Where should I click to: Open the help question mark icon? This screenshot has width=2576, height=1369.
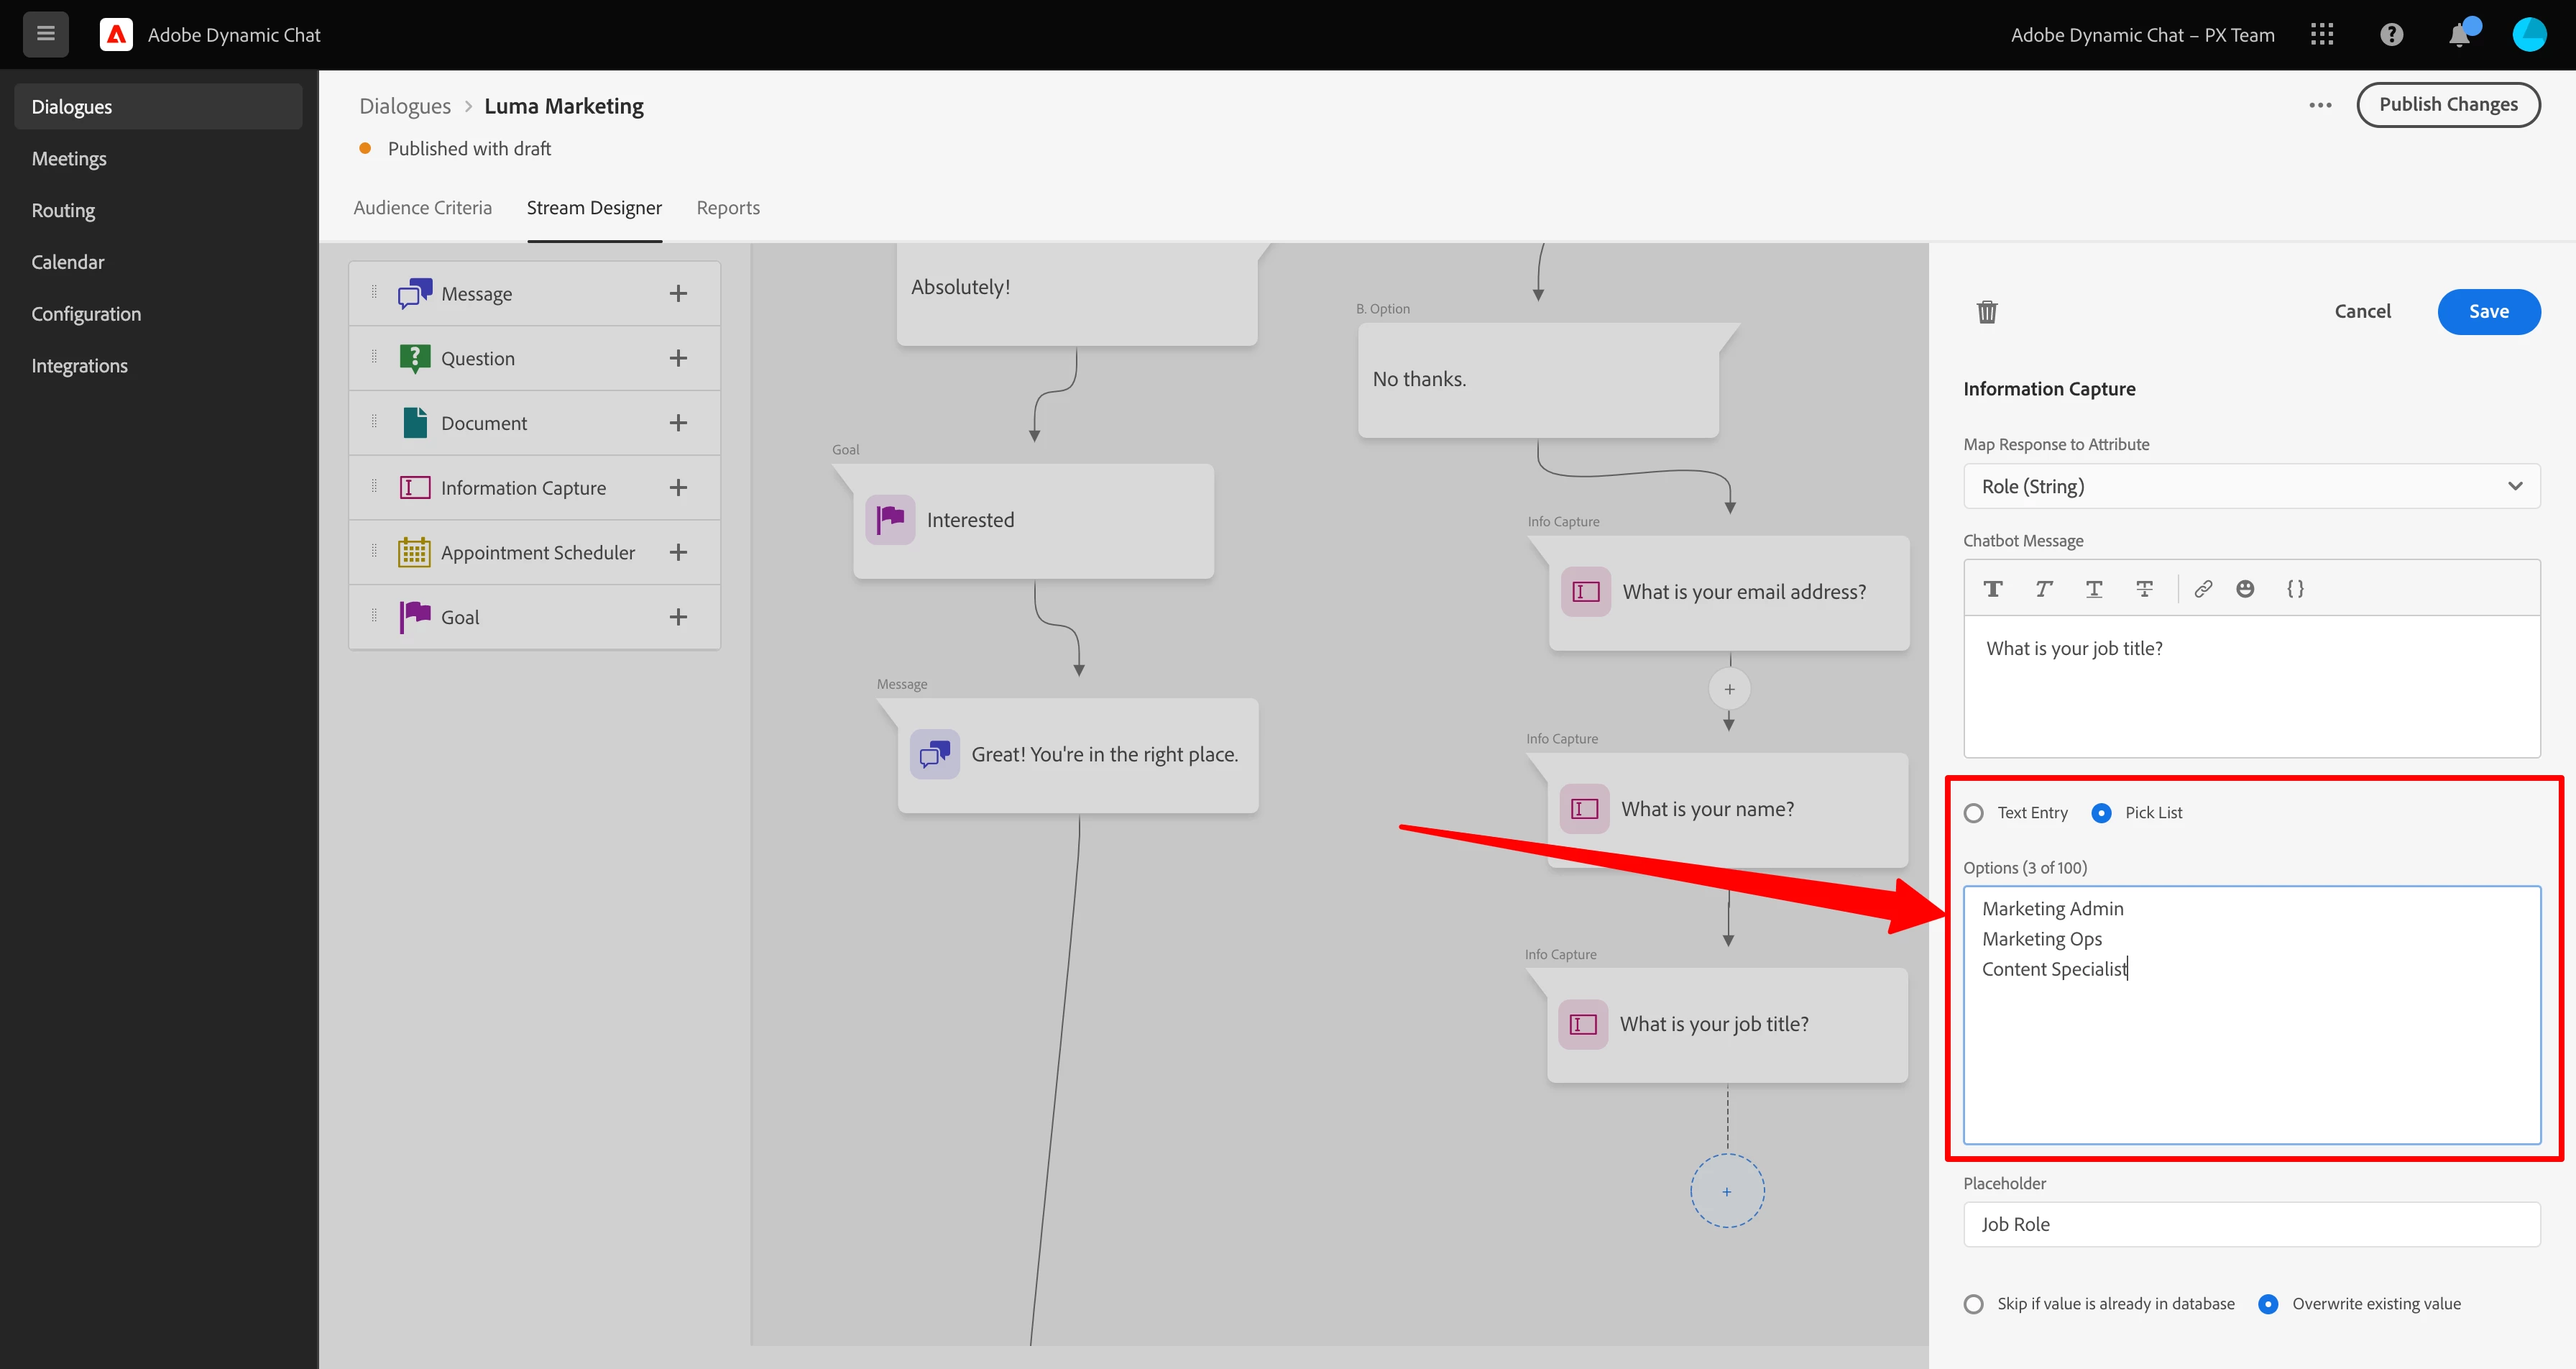pos(2391,35)
